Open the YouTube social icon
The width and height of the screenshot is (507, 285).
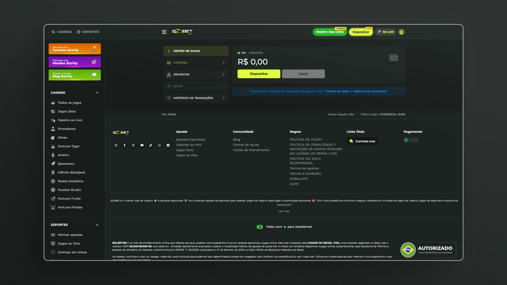(x=142, y=145)
